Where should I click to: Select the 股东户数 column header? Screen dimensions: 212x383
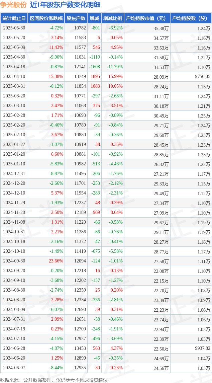76,18
